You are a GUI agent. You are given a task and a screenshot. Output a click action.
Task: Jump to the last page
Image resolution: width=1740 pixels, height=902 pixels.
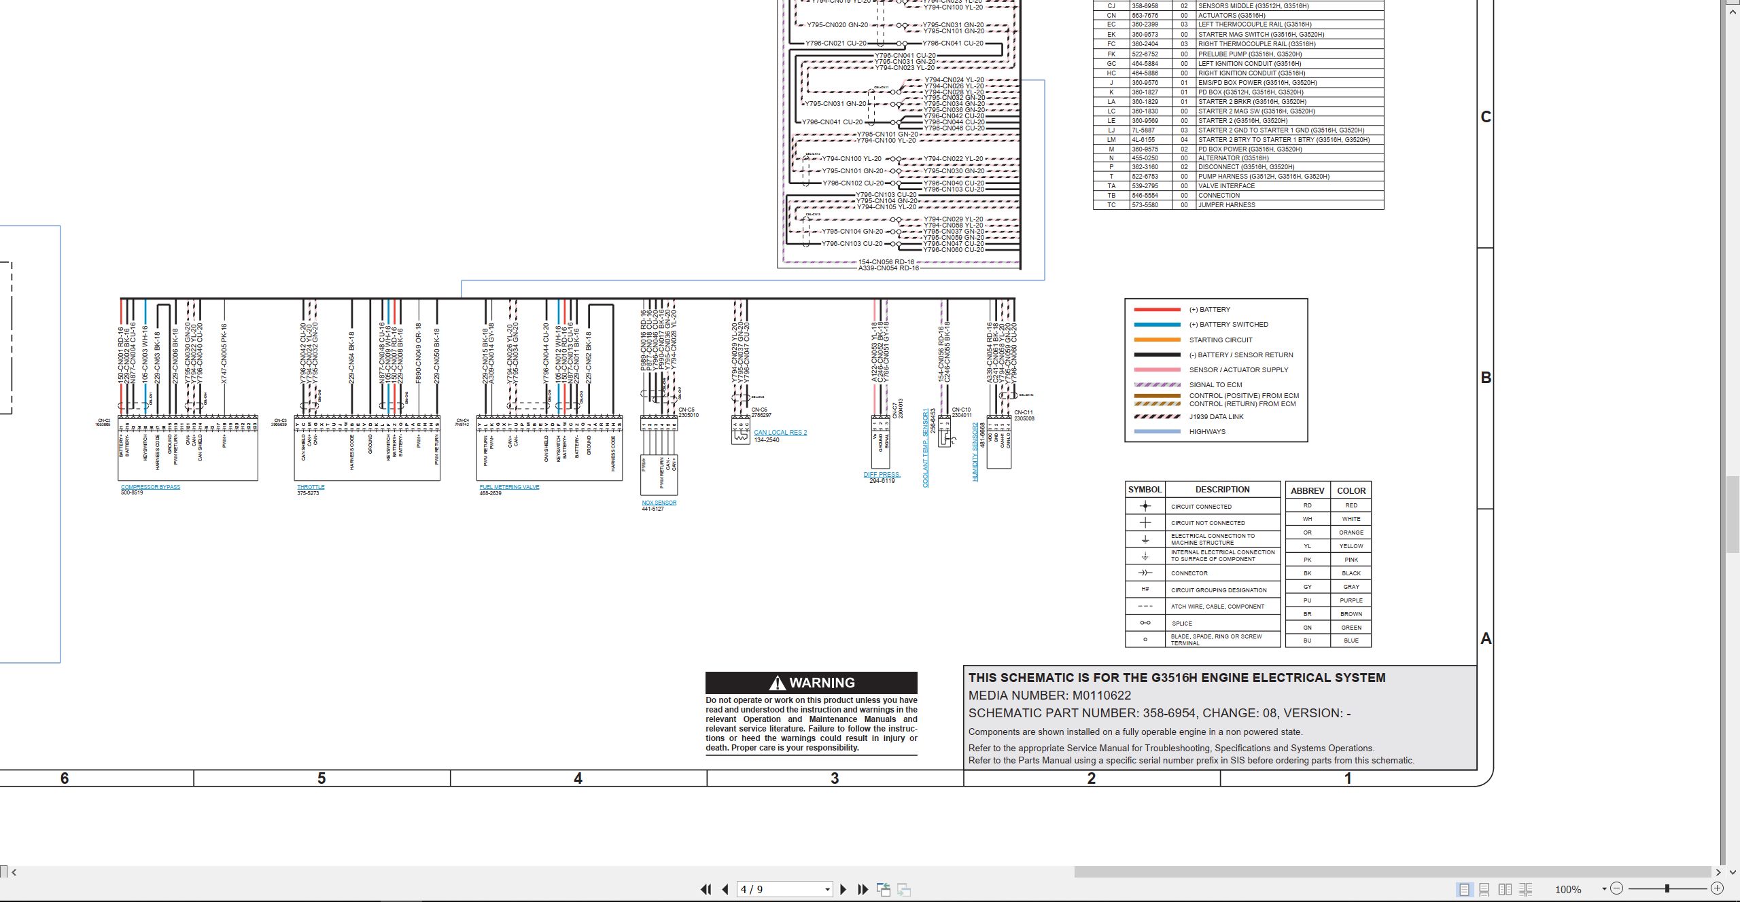pyautogui.click(x=863, y=889)
